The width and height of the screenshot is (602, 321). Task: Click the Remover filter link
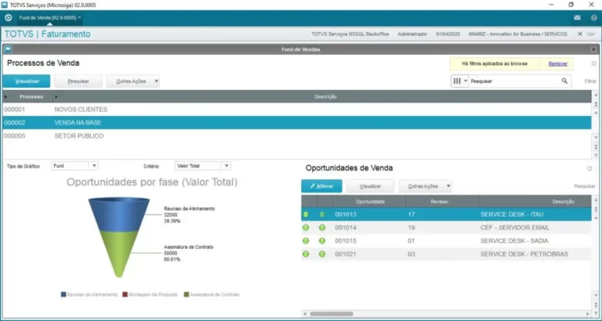click(558, 63)
